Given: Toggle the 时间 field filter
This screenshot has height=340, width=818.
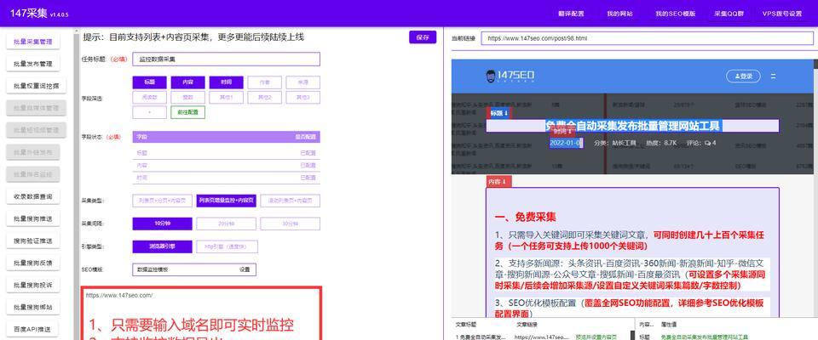Looking at the screenshot, I should pyautogui.click(x=227, y=82).
